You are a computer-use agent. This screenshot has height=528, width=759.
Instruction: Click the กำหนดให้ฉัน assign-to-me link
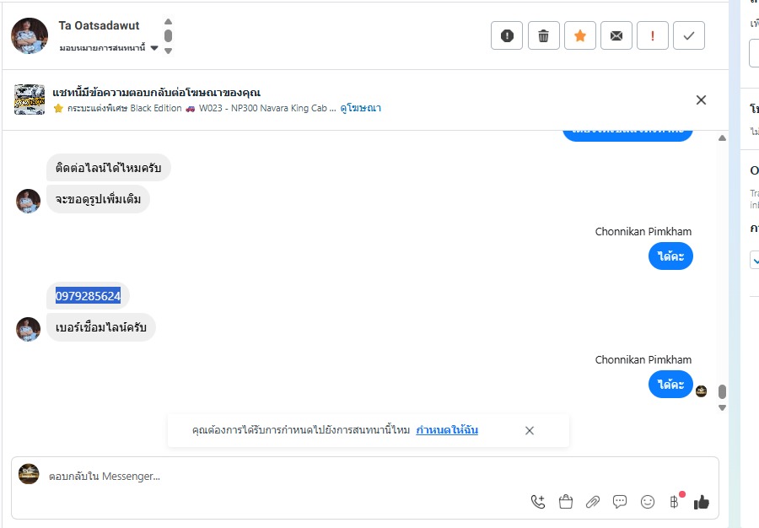tap(447, 430)
